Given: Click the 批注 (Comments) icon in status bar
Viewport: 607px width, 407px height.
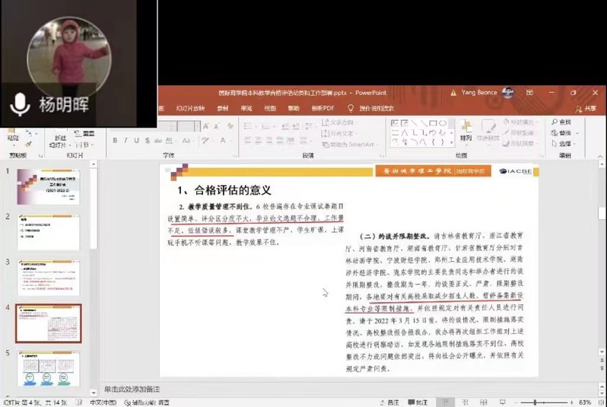Looking at the screenshot, I should point(419,402).
